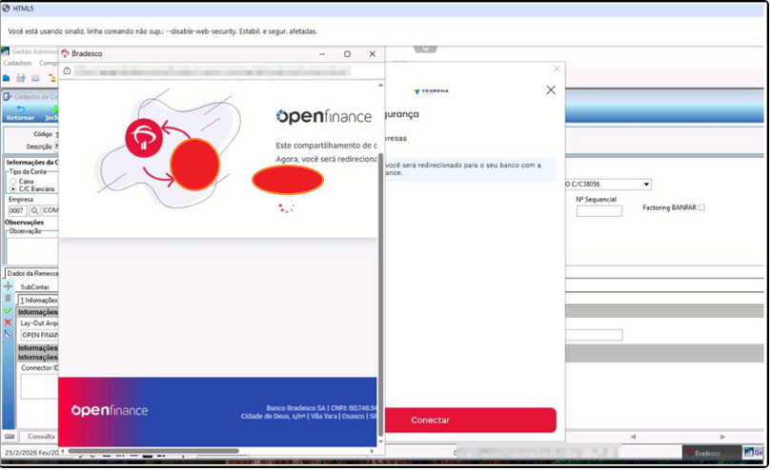Click the magnifier search icon beside Empresa
Viewport: 771px width, 470px height.
point(34,210)
